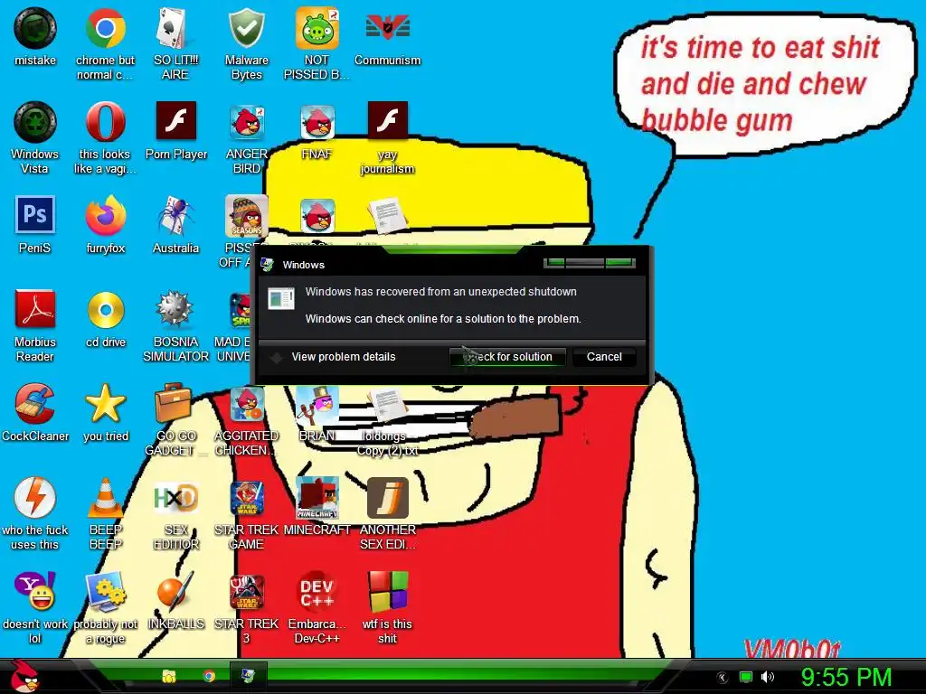Open the 'MINECRAFT' desktop icon
The height and width of the screenshot is (694, 926).
point(317,498)
